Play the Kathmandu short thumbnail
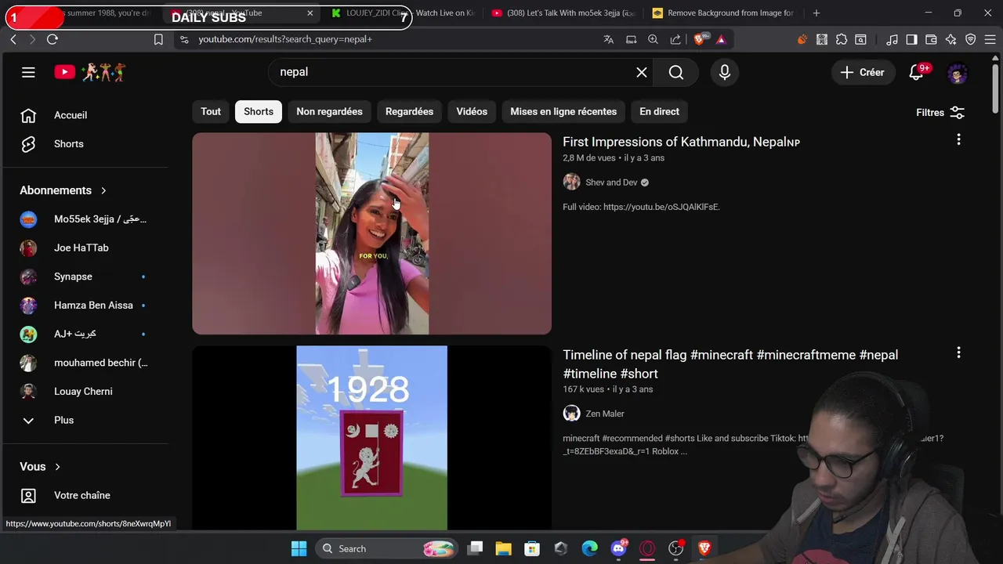The width and height of the screenshot is (1003, 564). click(x=371, y=233)
